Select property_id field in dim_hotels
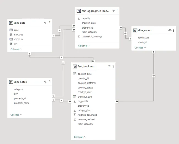Viewport: 179px width, 144px height. (x=20, y=98)
